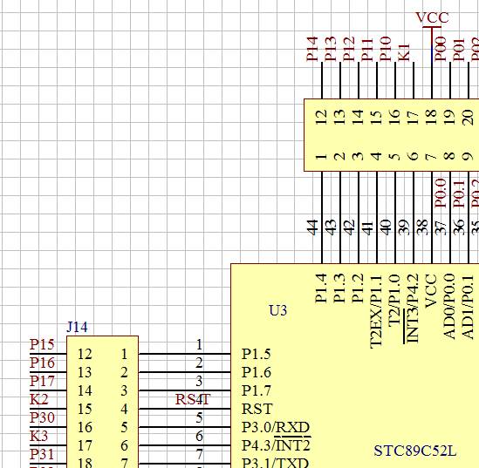Select the K2 net label

pyautogui.click(x=38, y=399)
